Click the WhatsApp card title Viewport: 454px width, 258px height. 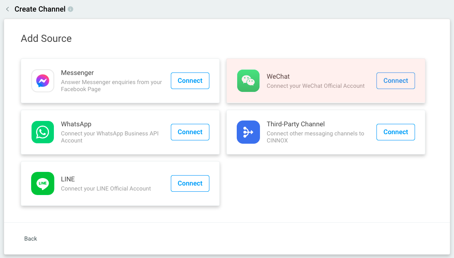click(x=76, y=124)
